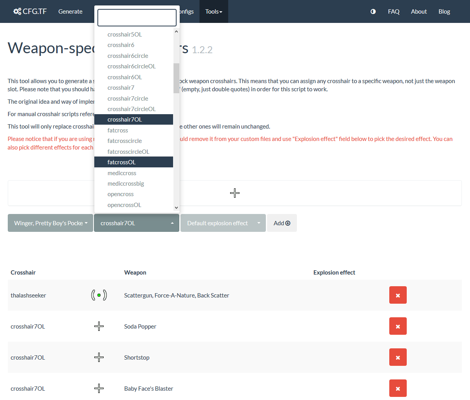Click Shortstop row crosshair icon
Screen dimensions: 470x400
[x=99, y=357]
